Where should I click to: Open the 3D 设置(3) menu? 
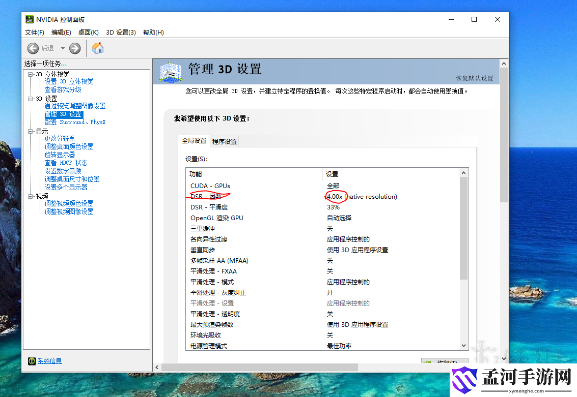pyautogui.click(x=121, y=33)
